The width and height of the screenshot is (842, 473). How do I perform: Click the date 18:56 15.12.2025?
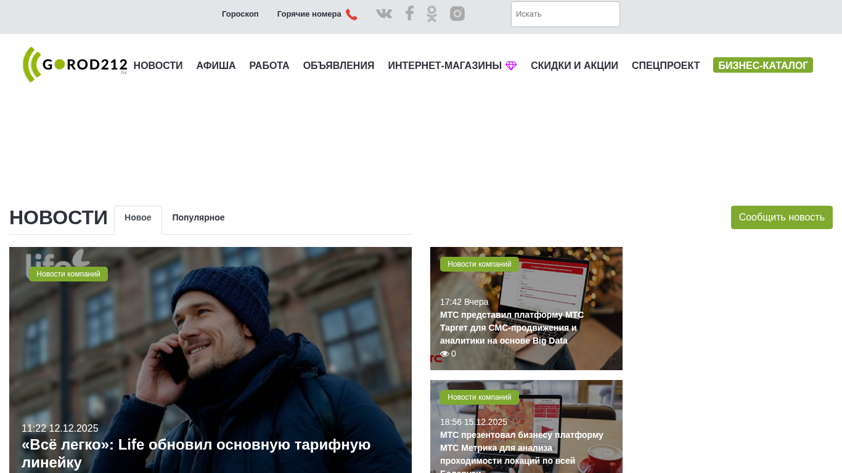coord(473,422)
